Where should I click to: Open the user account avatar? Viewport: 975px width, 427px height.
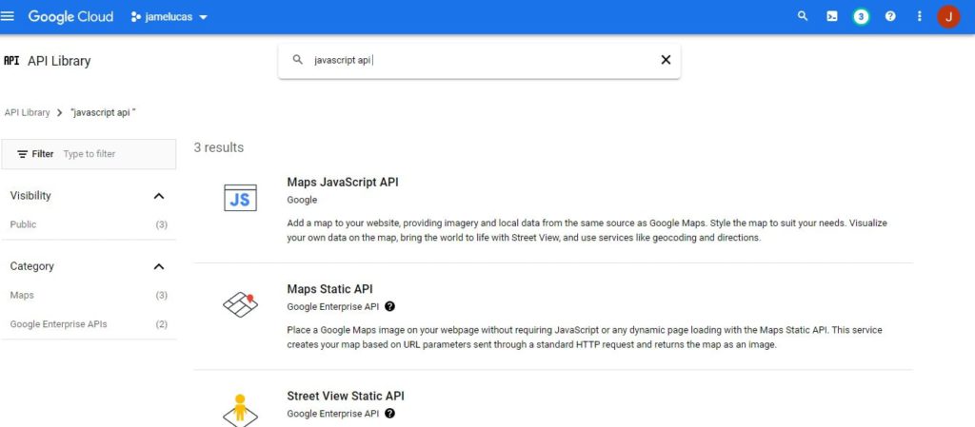[948, 16]
